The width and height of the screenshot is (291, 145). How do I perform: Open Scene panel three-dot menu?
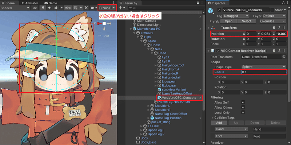tap(113, 3)
